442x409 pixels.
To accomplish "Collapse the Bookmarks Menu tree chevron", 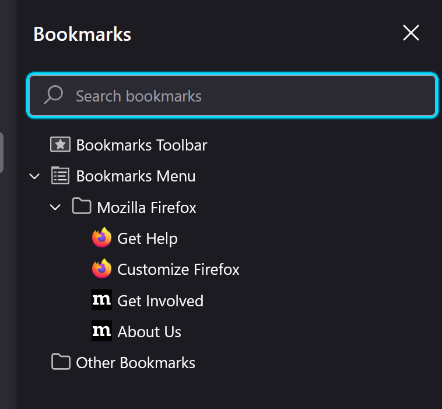I will coord(35,176).
